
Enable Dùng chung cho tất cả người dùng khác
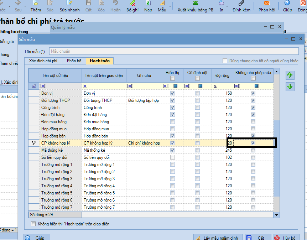225,61
